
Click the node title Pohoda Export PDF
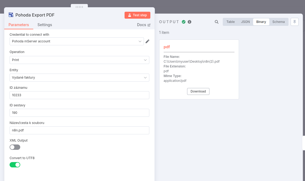tap(35, 15)
